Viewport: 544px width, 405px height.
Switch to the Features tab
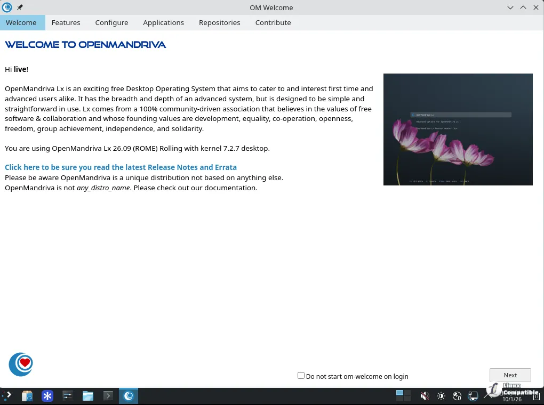tap(66, 22)
